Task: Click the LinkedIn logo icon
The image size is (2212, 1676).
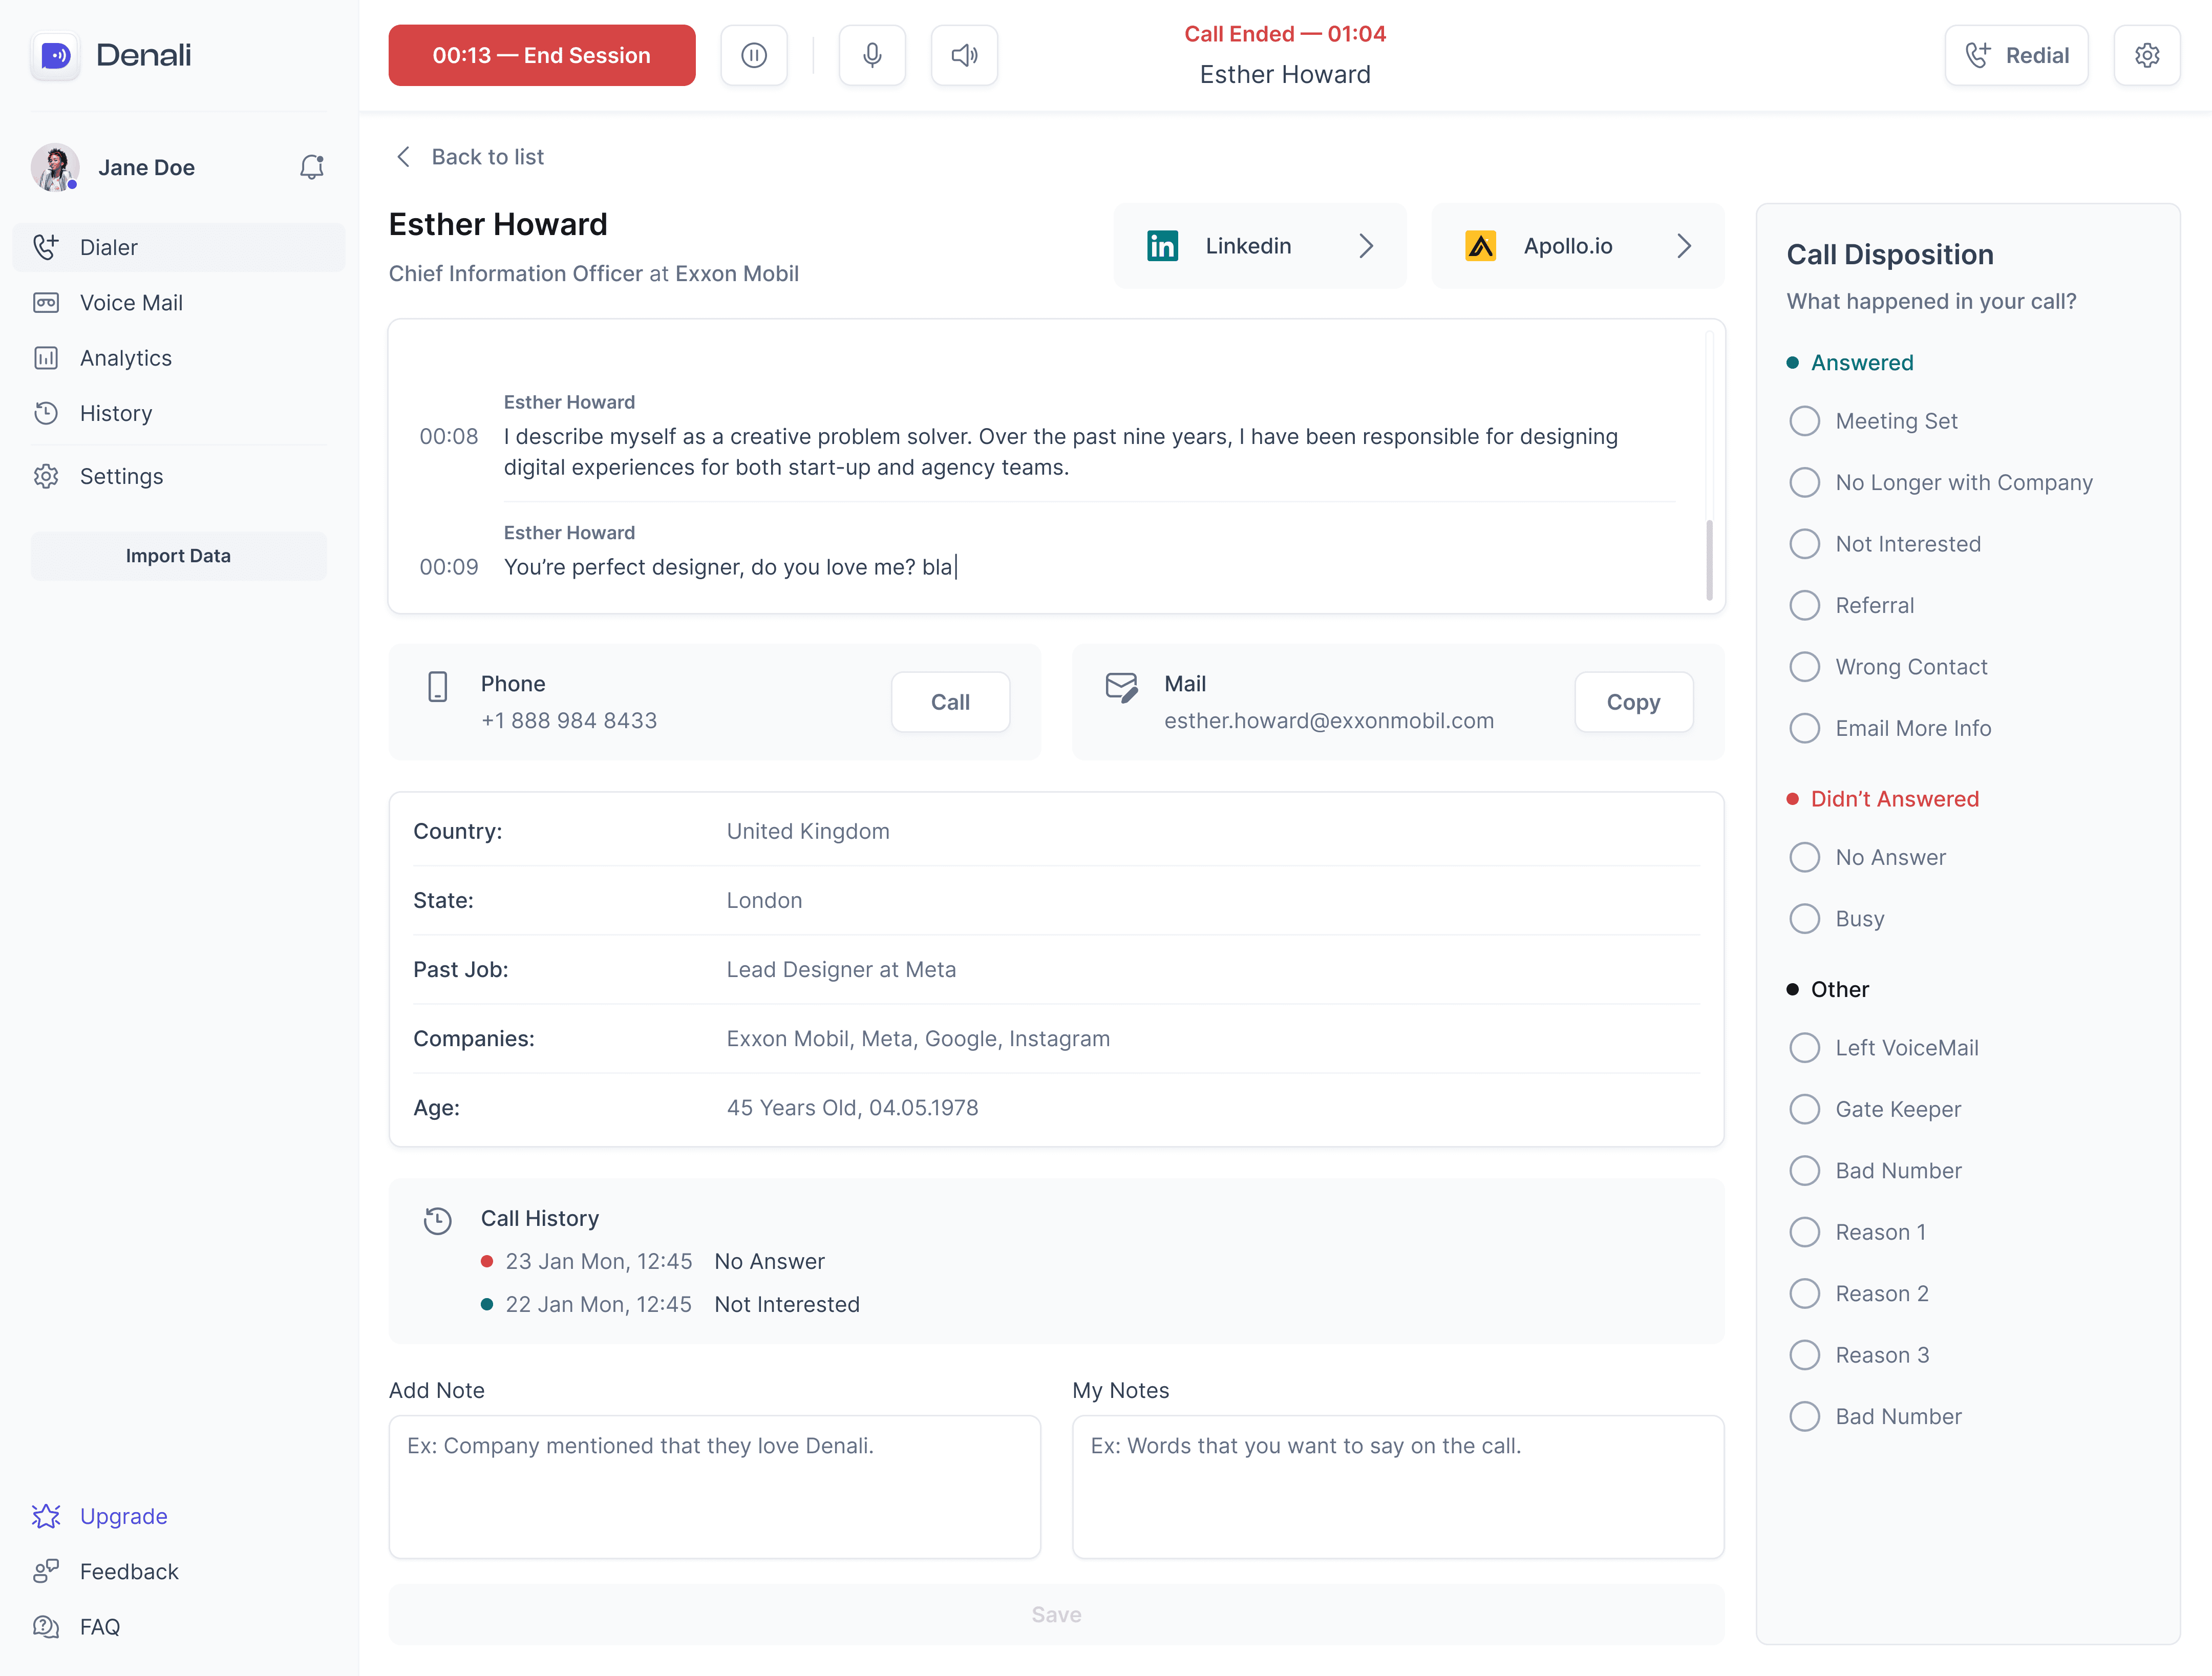Action: pyautogui.click(x=1162, y=246)
